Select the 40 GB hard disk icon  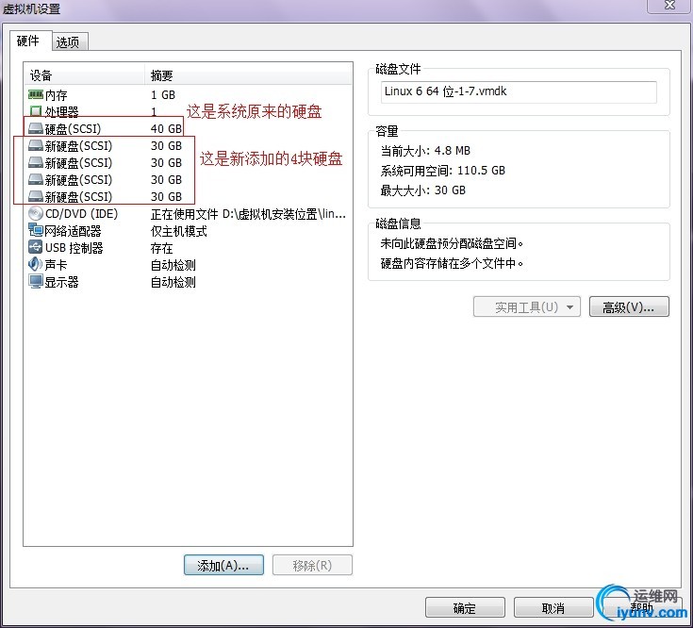coord(36,128)
